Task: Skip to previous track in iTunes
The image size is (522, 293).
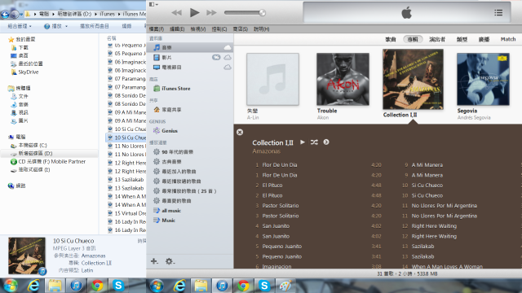Action: [x=176, y=13]
